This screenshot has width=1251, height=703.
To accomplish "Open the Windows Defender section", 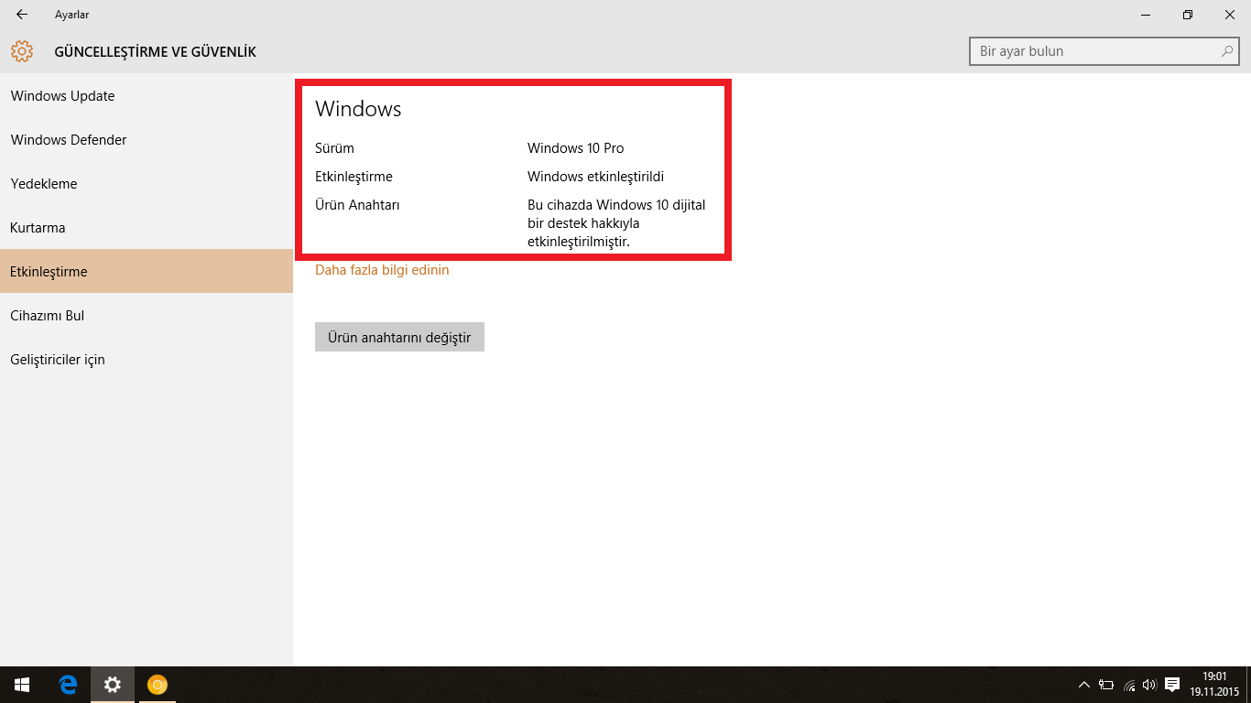I will point(69,140).
